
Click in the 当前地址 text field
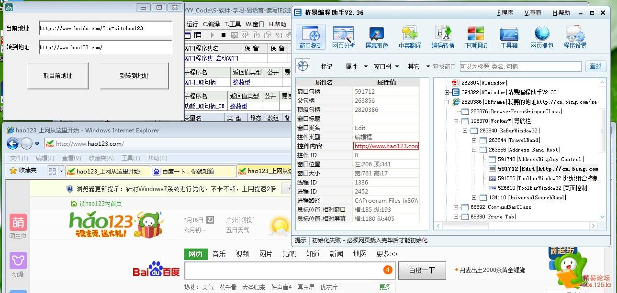pos(105,28)
